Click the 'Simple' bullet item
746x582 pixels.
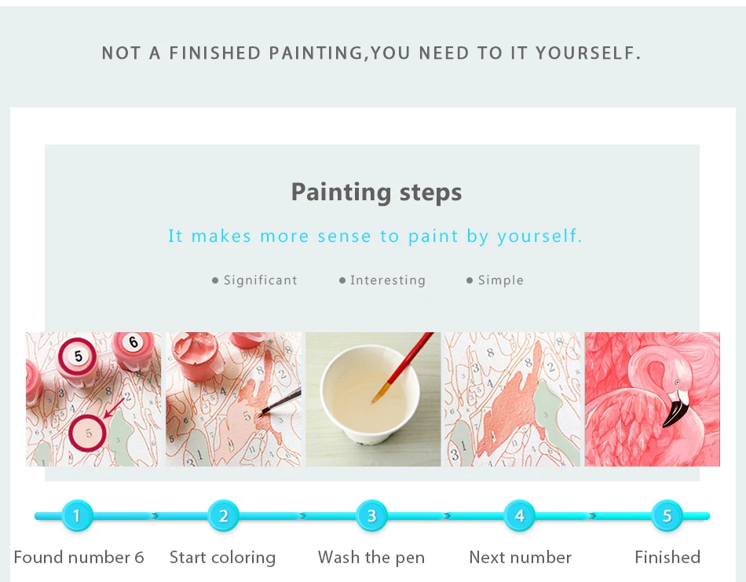[x=495, y=280]
